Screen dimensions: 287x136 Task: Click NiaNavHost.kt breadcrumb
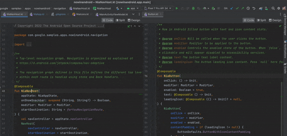(80, 8)
